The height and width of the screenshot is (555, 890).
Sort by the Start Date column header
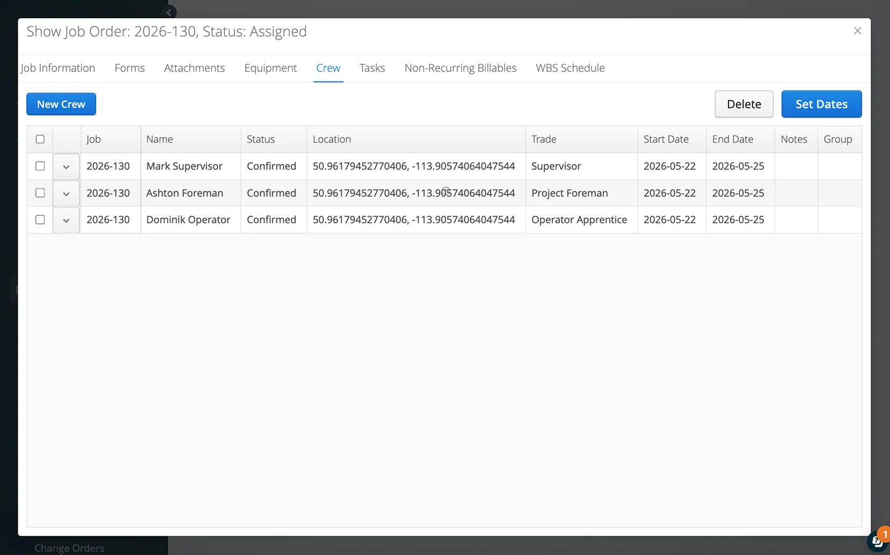[672, 139]
